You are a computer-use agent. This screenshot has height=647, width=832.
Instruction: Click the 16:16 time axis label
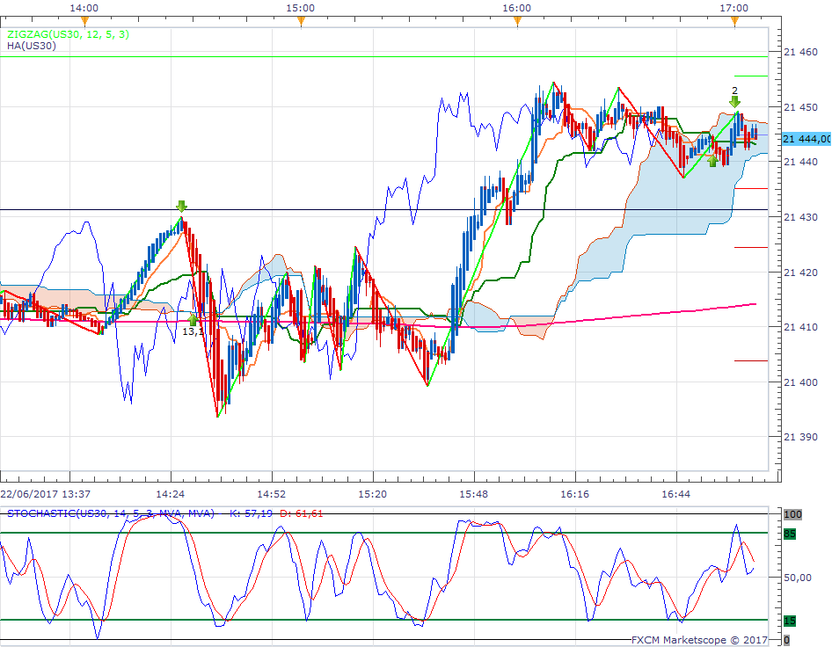click(x=575, y=494)
